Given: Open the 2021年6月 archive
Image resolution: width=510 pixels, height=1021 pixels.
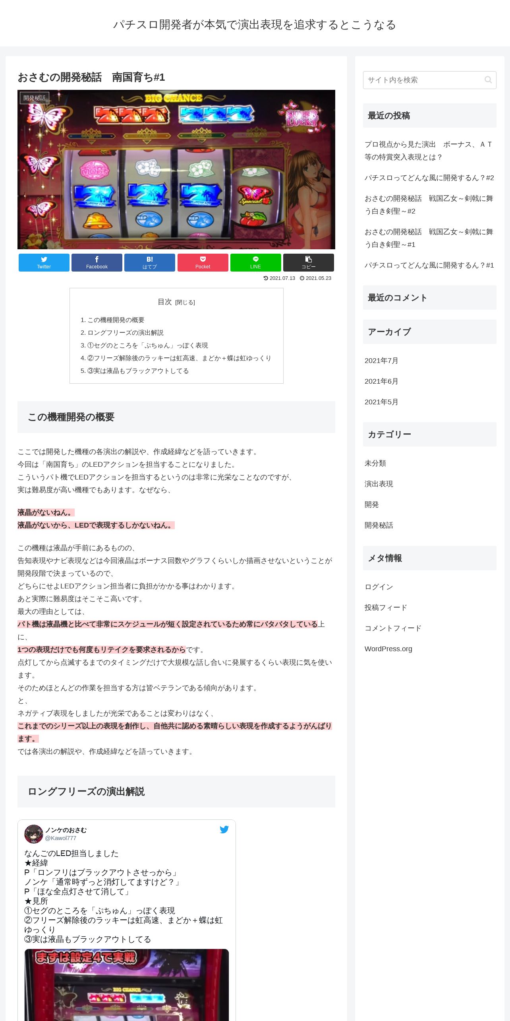Looking at the screenshot, I should (381, 381).
